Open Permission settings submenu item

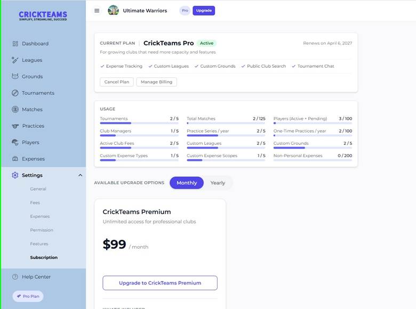pyautogui.click(x=42, y=230)
